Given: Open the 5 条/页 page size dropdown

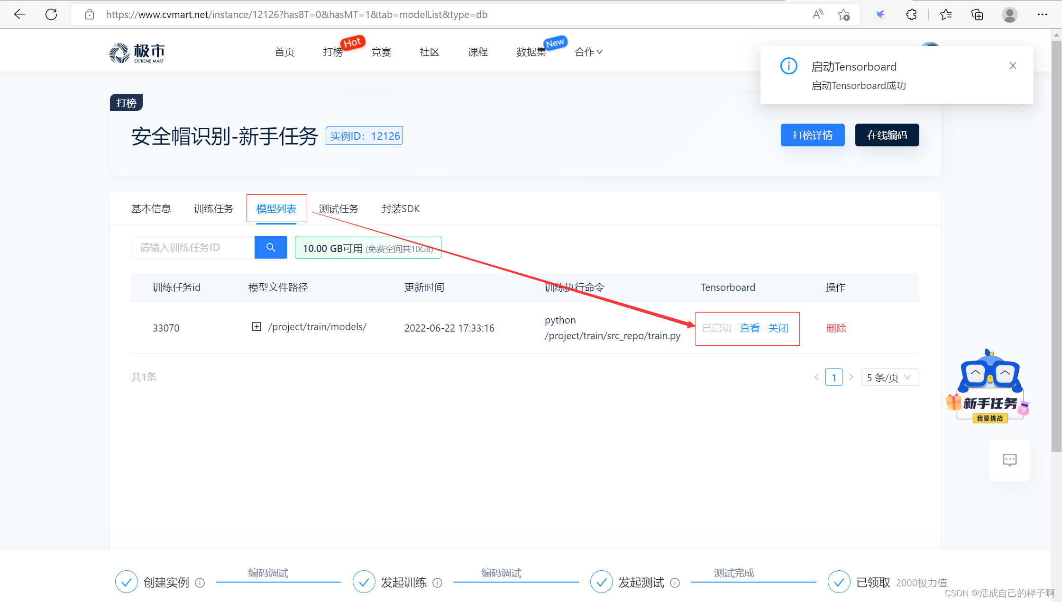Looking at the screenshot, I should click(x=889, y=377).
